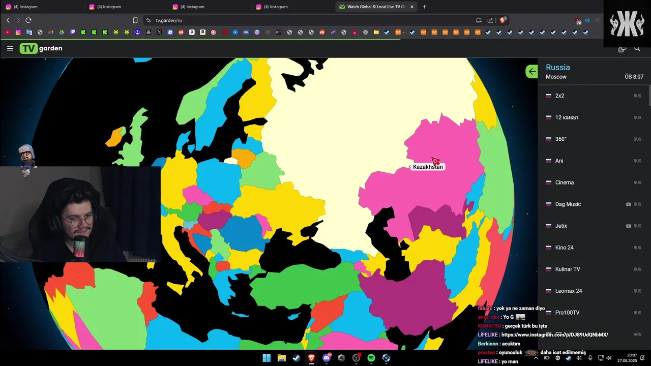Open OBS Studio from the taskbar
This screenshot has width=651, height=366.
click(x=356, y=358)
